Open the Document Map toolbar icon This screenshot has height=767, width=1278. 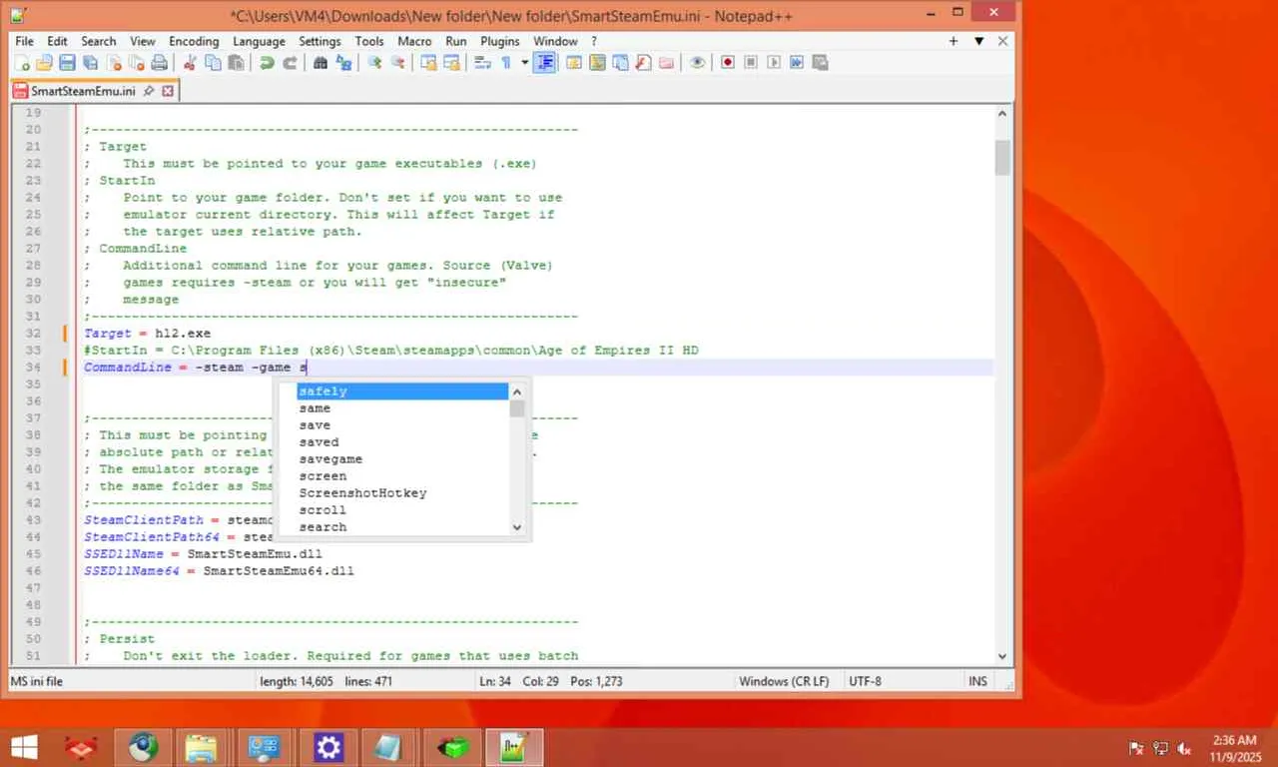[597, 62]
